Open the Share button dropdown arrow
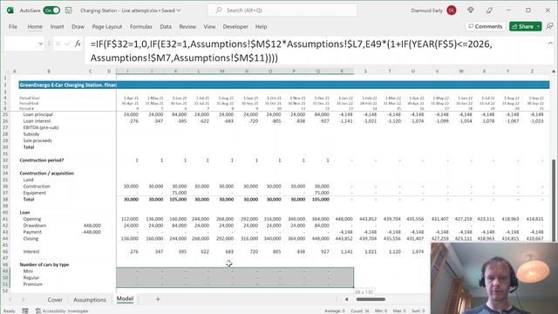Image resolution: width=558 pixels, height=314 pixels. [x=539, y=26]
